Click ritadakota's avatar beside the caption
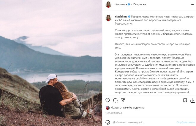The image size is (196, 126). tap(108, 18)
